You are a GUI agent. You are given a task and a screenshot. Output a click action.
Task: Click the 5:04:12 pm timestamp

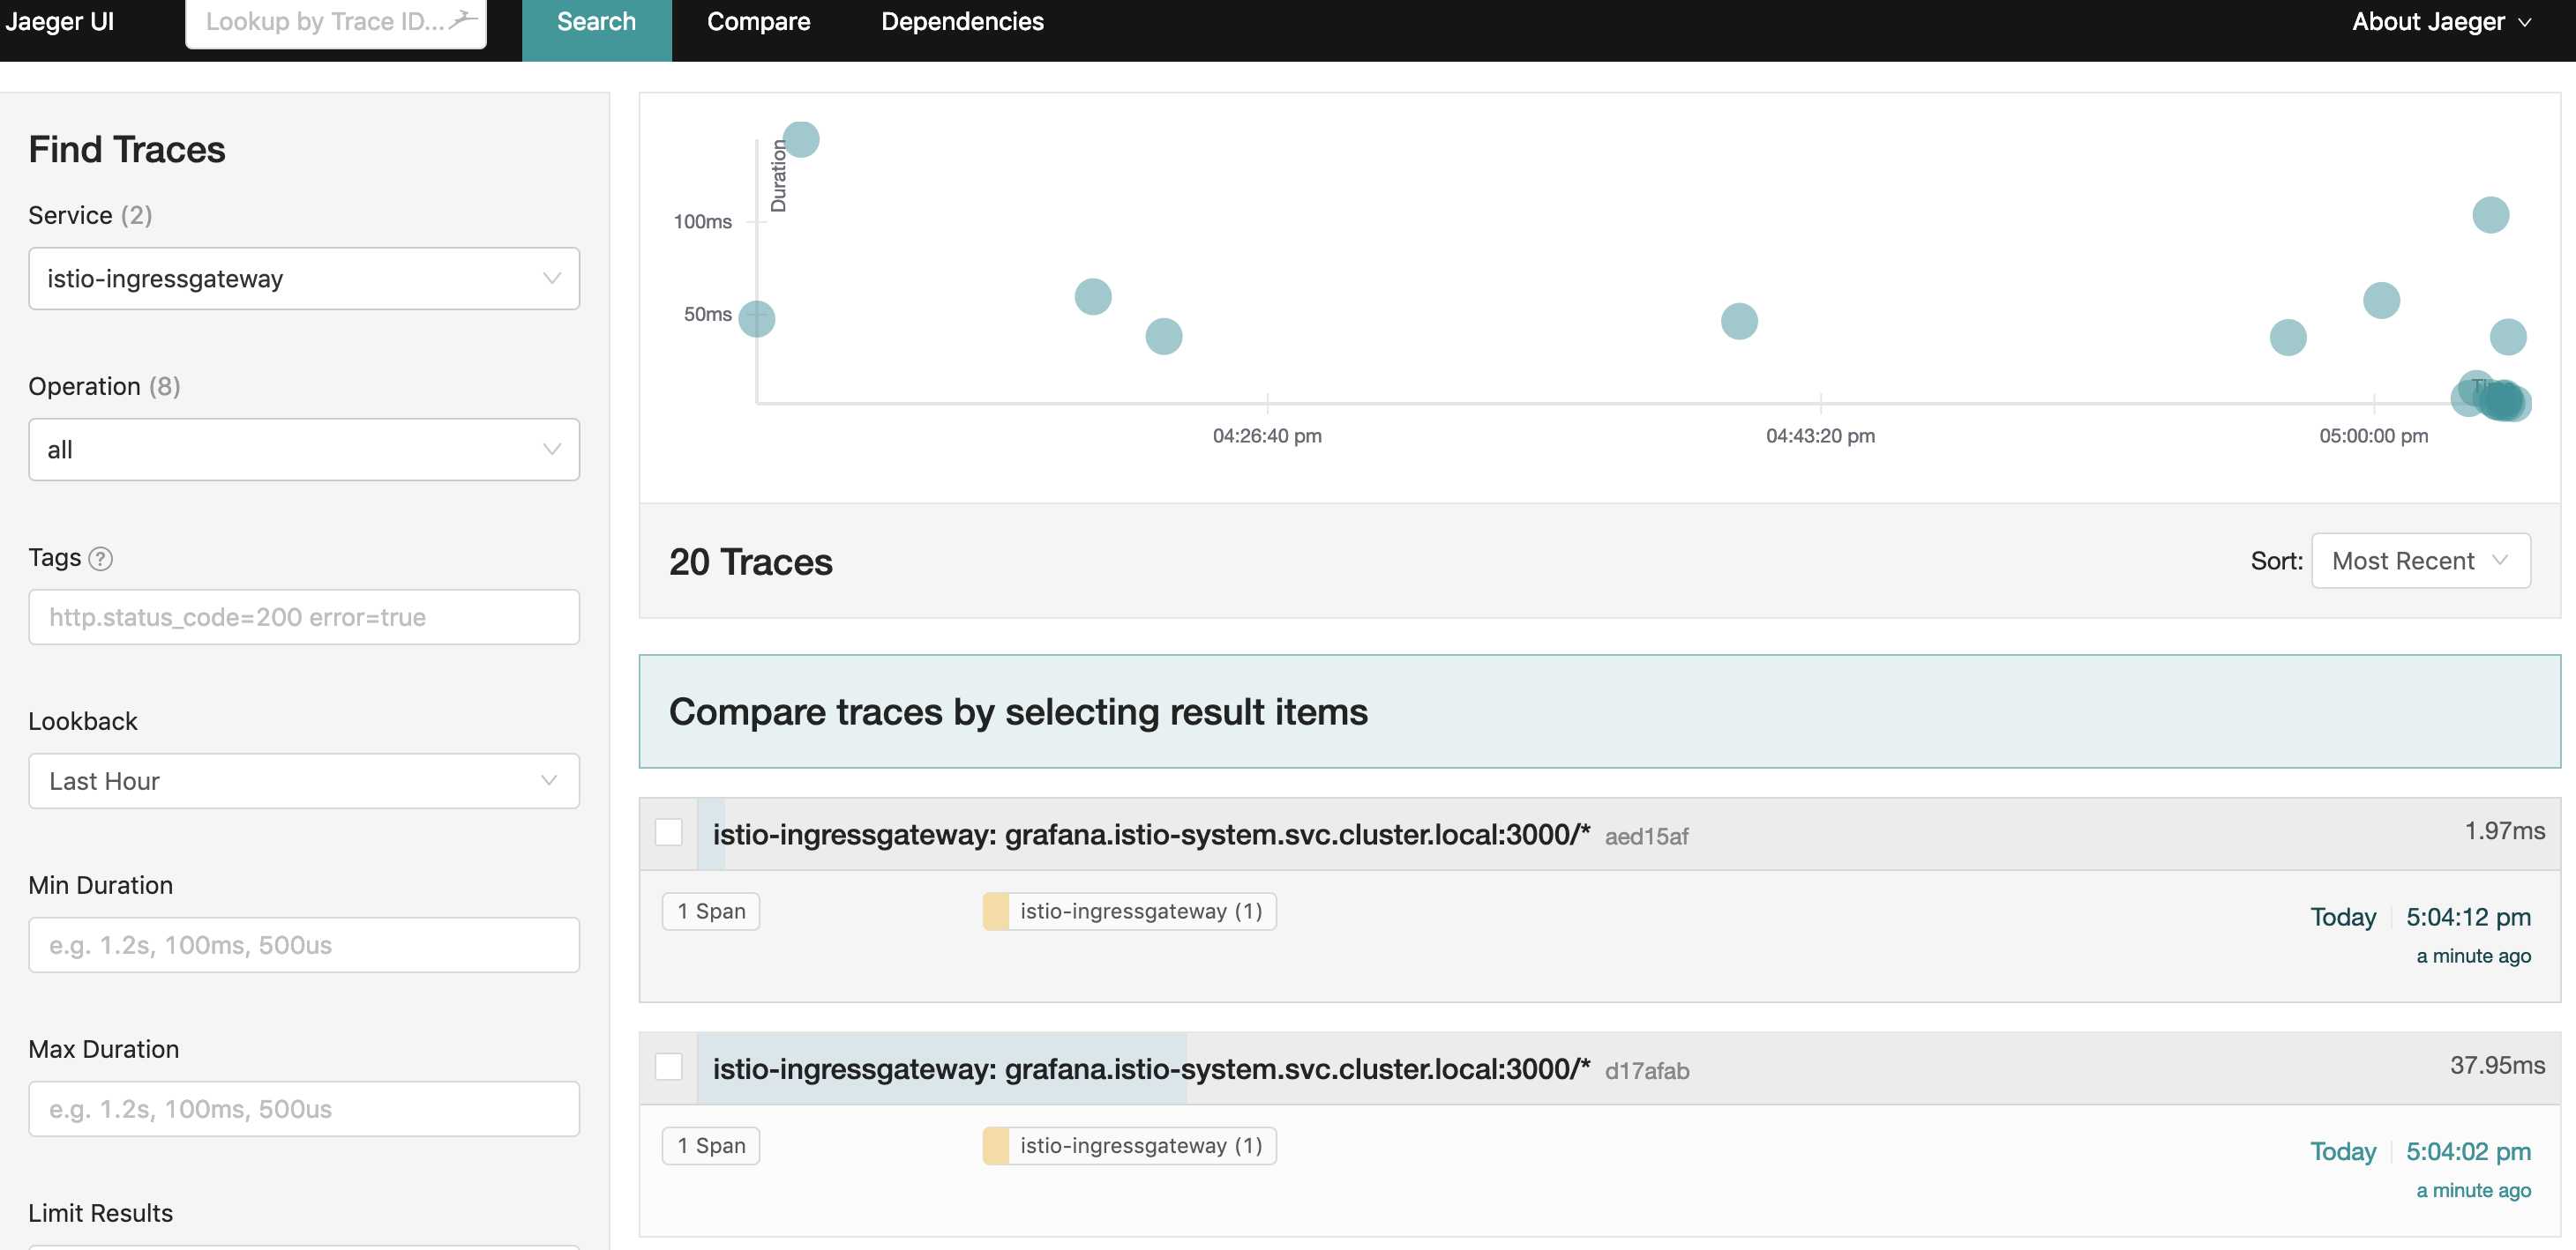[2468, 918]
